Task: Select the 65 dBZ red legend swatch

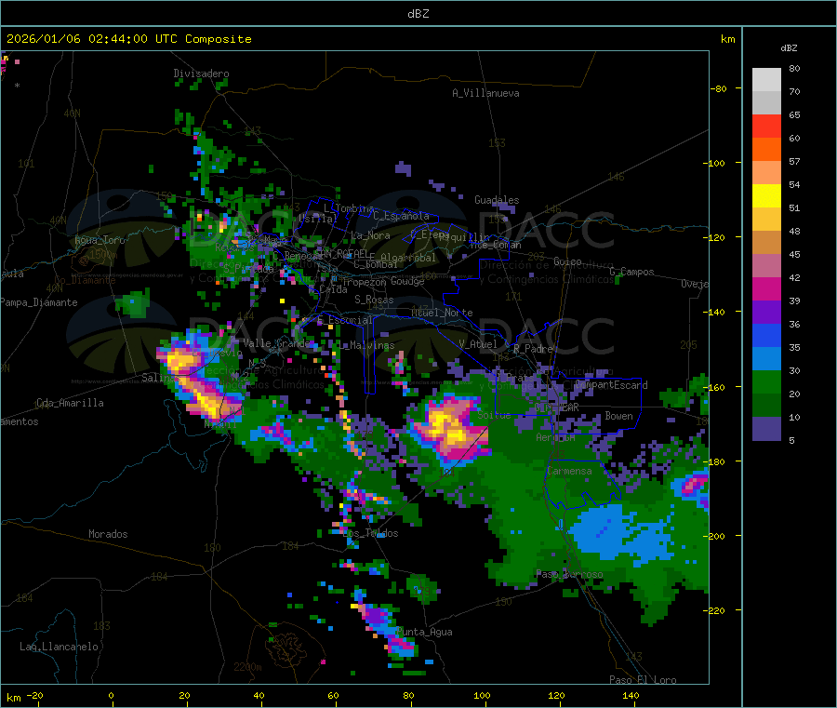Action: (766, 126)
